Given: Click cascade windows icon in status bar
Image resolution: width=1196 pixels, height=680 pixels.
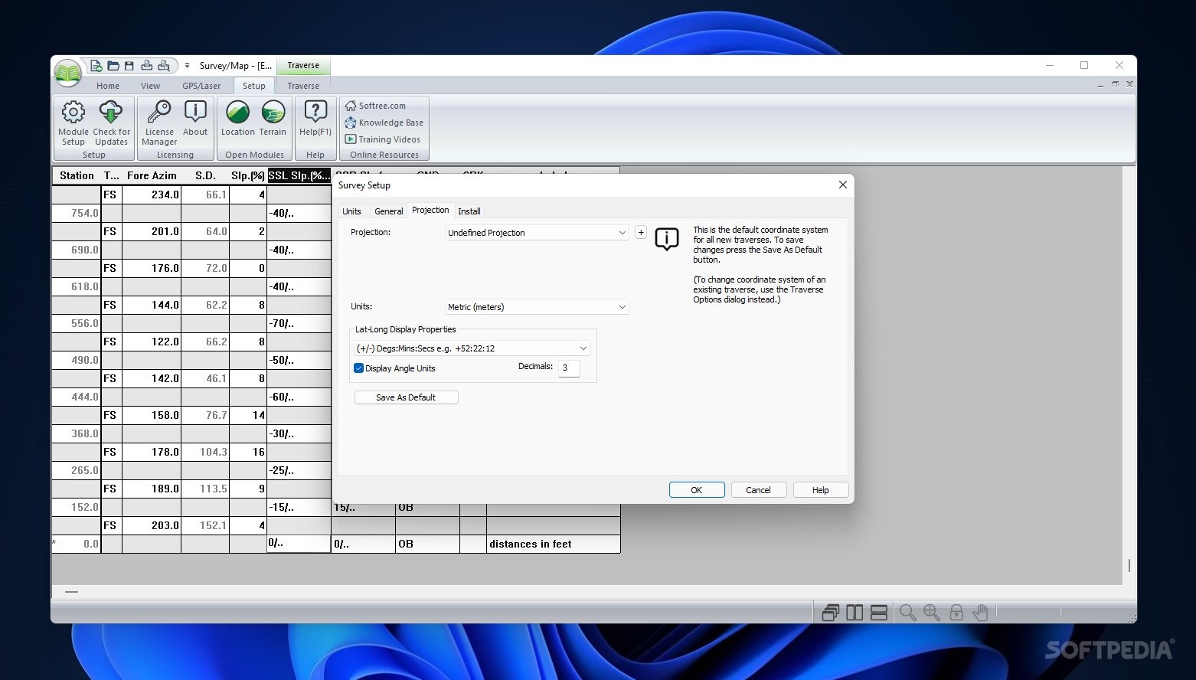Looking at the screenshot, I should tap(831, 613).
